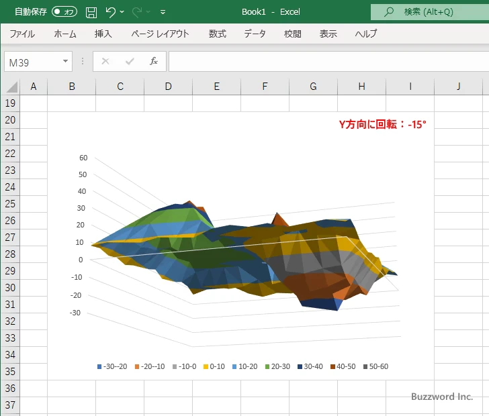Click the -30--20 legend swatch
Screen dimensions: 489x416
[x=99, y=367]
